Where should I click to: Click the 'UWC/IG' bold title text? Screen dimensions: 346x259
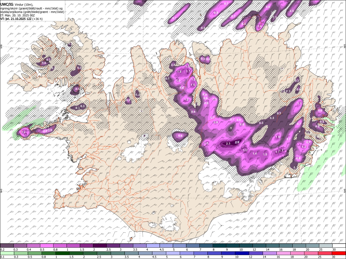7,5
